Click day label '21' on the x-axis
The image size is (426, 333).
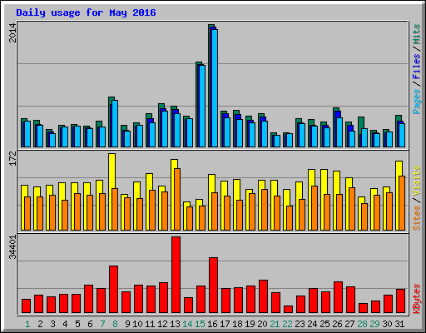(275, 324)
